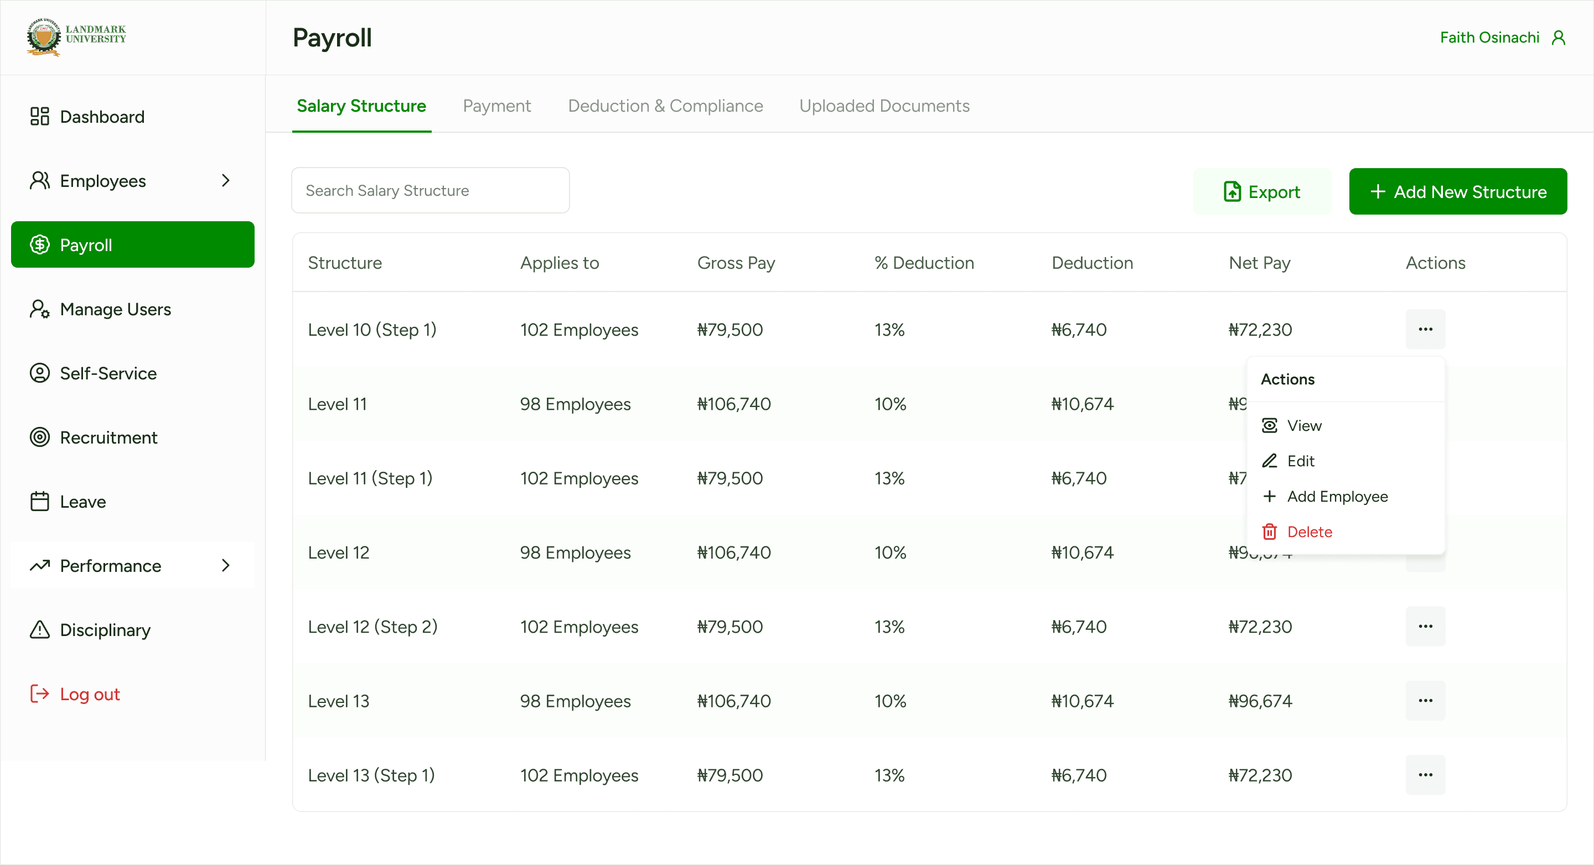
Task: Click the Self-Service person icon
Action: pos(40,373)
